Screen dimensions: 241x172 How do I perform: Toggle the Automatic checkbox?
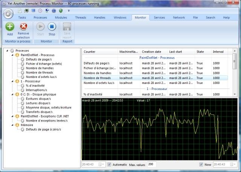point(109,164)
